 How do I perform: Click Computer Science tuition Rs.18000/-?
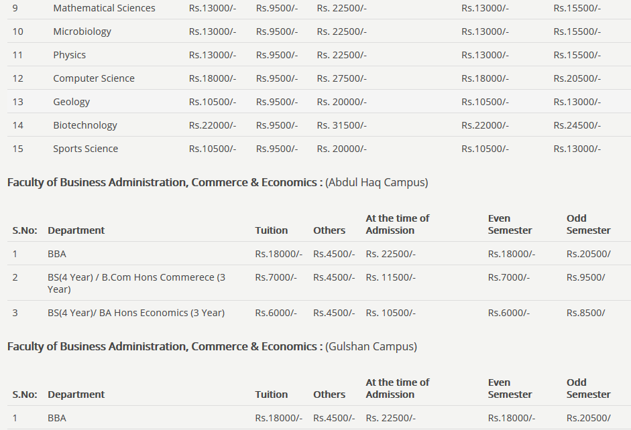pos(212,78)
